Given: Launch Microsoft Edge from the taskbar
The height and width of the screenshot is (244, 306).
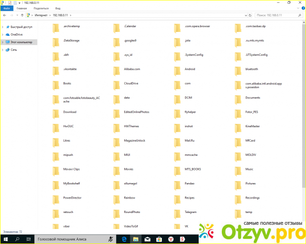Looking at the screenshot, I should [x=125, y=238].
